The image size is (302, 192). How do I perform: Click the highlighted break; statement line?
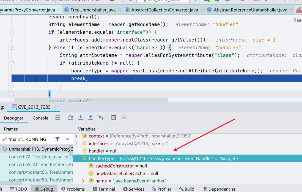coord(157,78)
